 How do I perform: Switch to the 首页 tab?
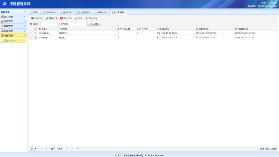[x=34, y=12]
